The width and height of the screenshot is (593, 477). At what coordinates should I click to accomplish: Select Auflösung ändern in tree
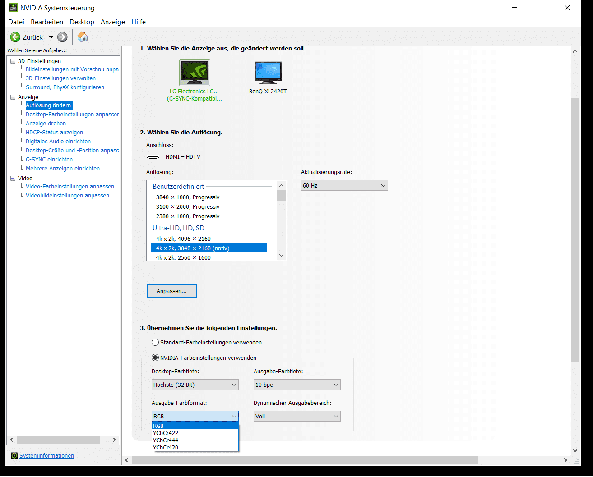point(48,105)
